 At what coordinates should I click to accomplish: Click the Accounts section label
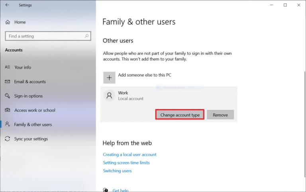(14, 50)
